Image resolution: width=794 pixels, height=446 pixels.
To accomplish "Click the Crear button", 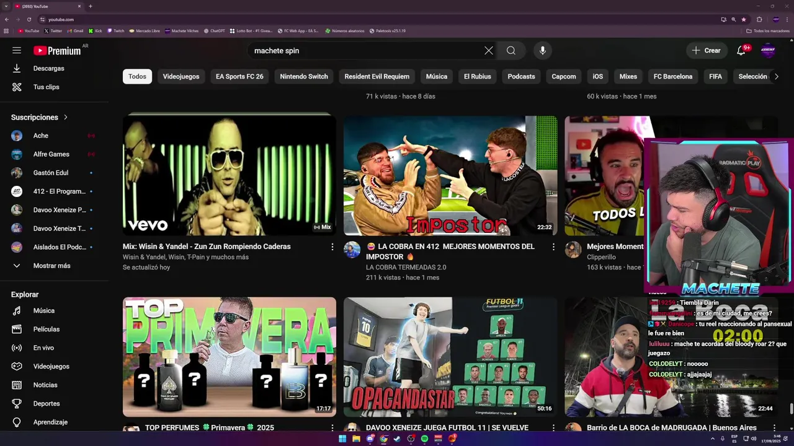I will tap(707, 51).
